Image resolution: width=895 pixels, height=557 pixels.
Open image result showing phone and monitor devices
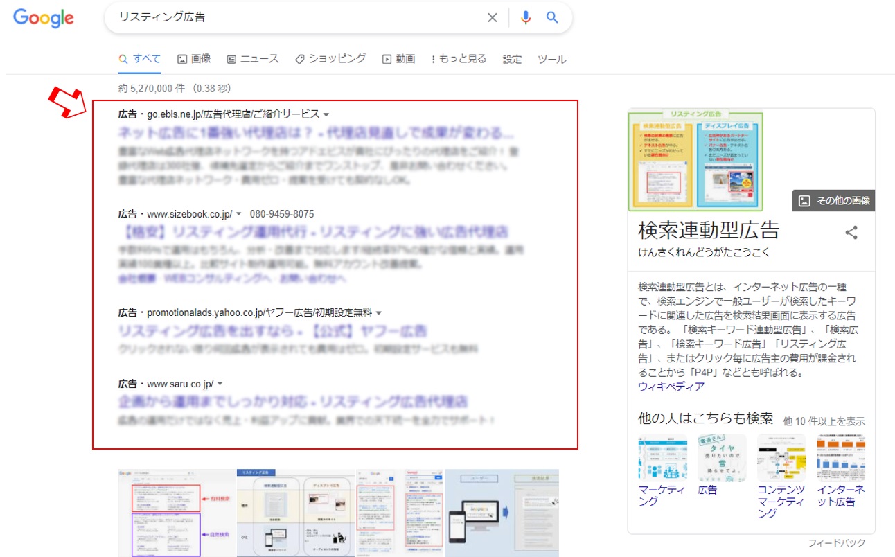coord(502,513)
